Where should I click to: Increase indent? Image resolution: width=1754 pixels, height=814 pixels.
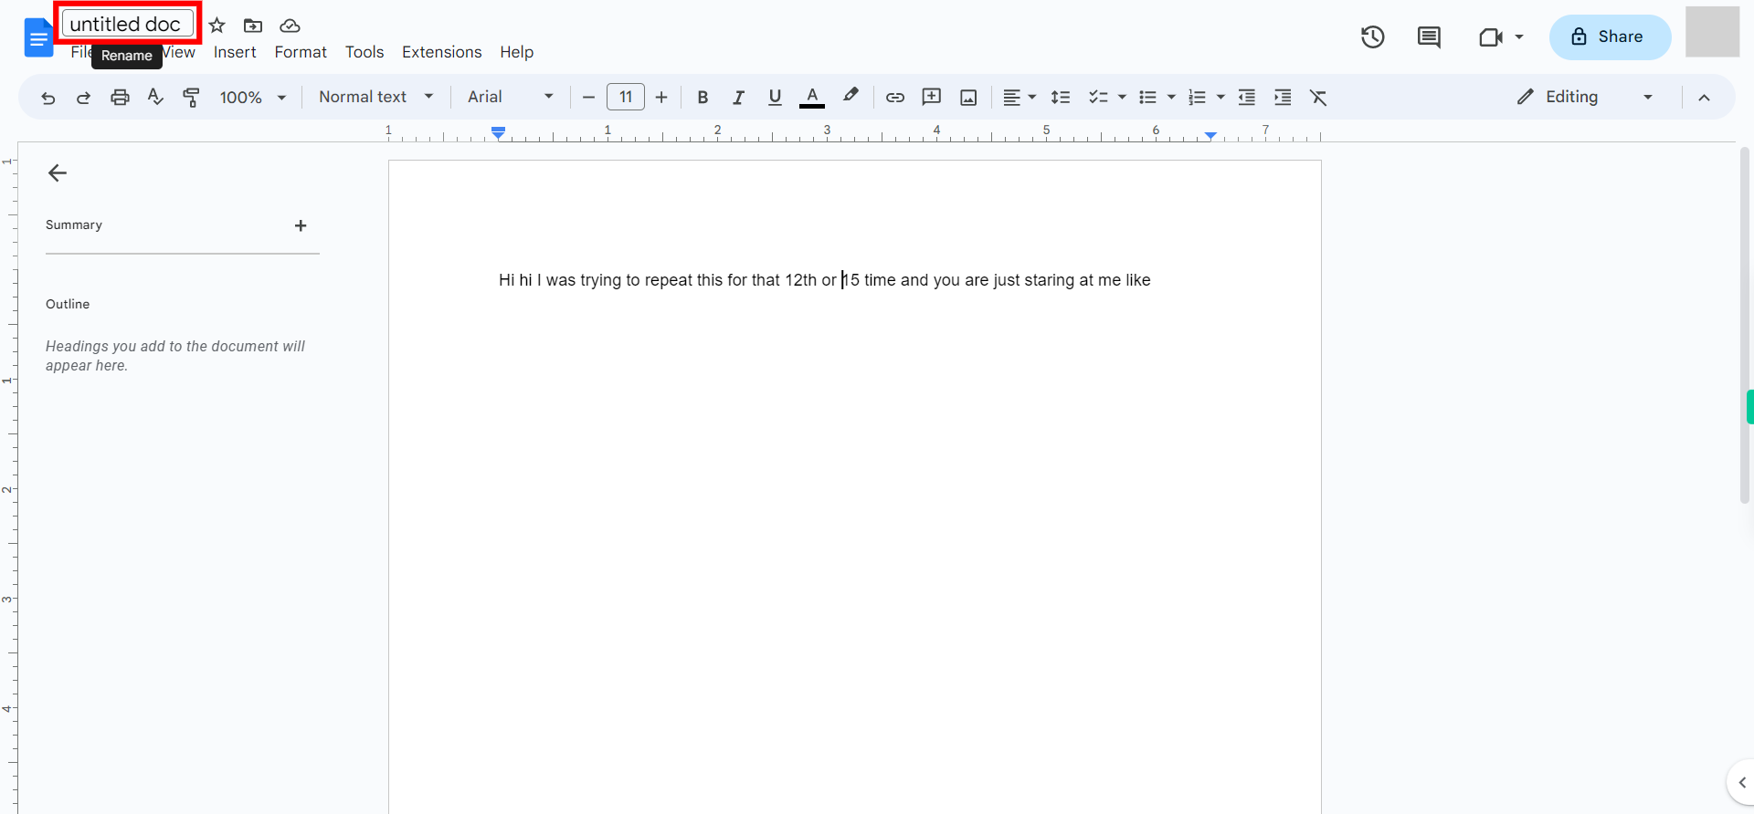tap(1283, 98)
